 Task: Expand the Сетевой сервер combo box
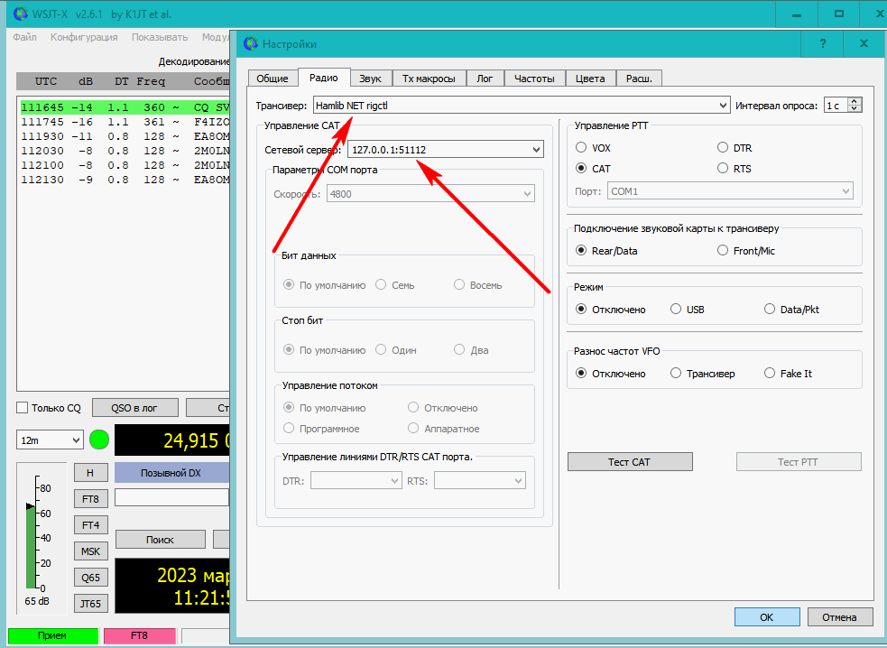coord(537,149)
